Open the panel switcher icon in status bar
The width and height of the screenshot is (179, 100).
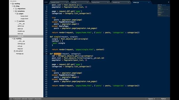11,99
